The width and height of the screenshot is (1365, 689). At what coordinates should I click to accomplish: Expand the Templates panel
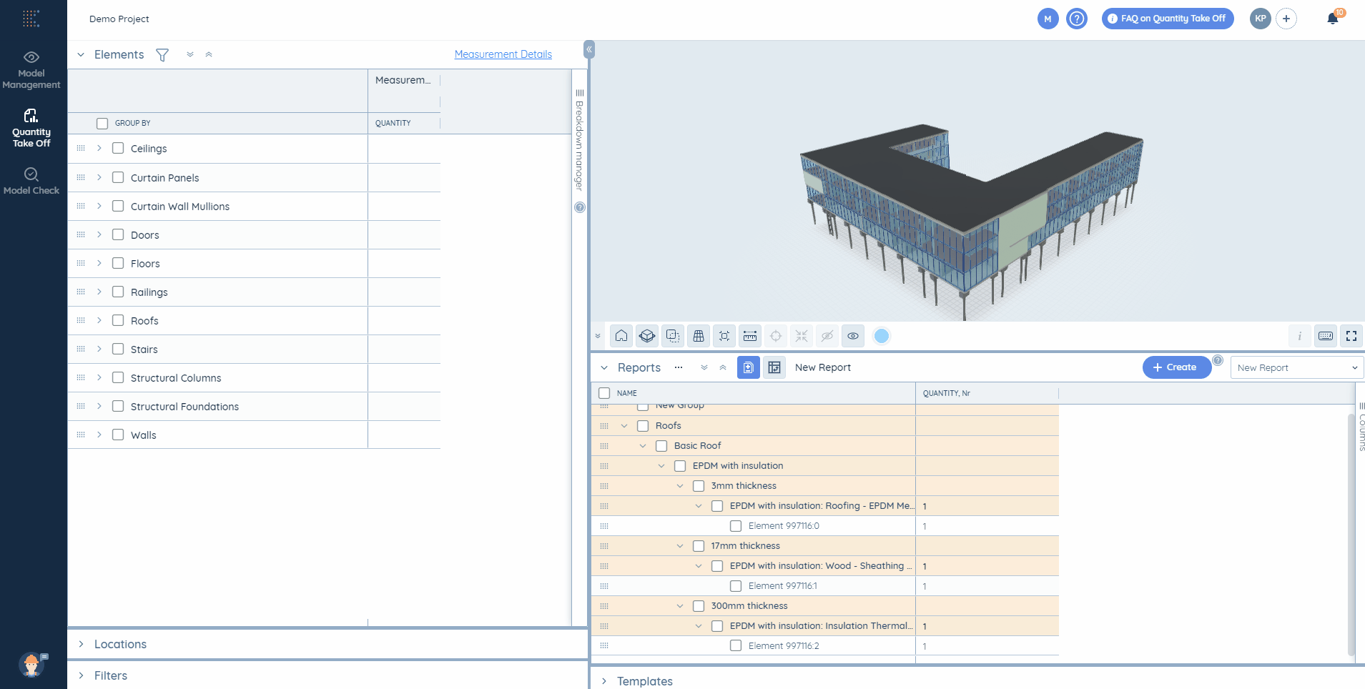click(604, 681)
